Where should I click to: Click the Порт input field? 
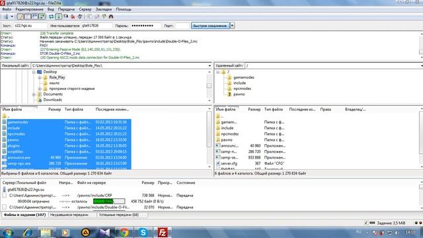click(182, 26)
